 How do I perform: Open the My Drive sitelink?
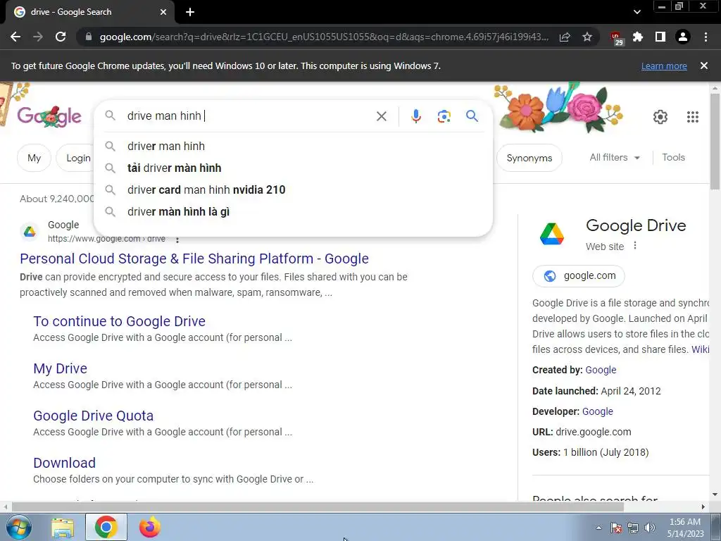tap(61, 368)
